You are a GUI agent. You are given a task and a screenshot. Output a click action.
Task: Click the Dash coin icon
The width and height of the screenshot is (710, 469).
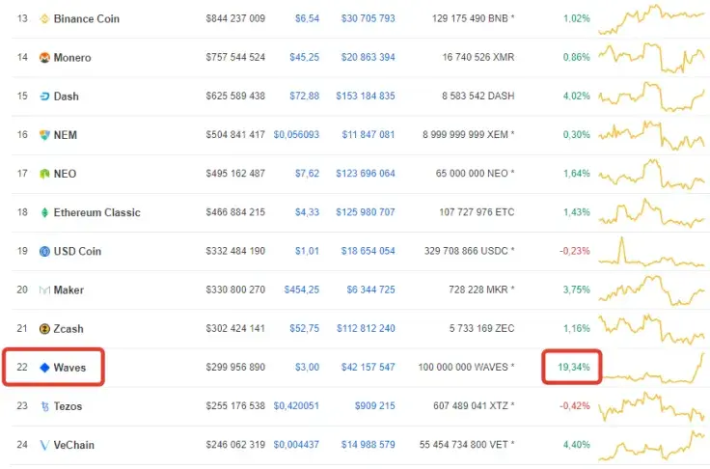coord(44,97)
